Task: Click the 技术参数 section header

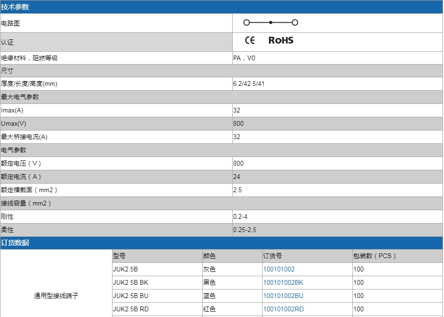Action: [15, 7]
